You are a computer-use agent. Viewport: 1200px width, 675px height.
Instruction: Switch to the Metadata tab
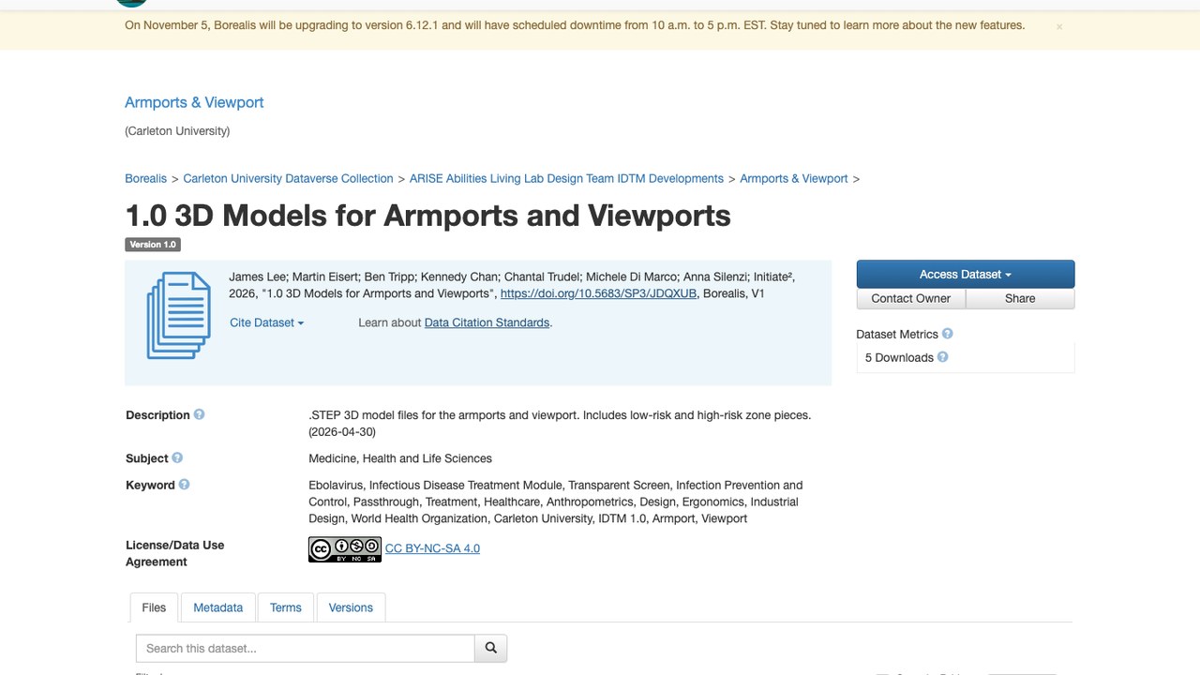(217, 607)
